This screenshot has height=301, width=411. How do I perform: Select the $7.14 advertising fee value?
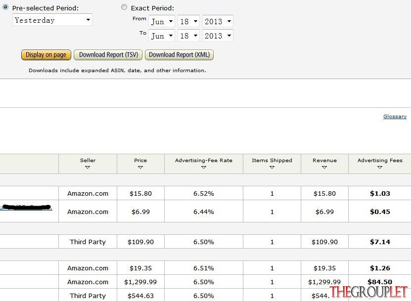[x=380, y=242]
